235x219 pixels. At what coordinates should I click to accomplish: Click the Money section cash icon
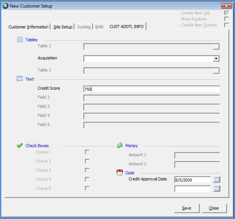(x=120, y=146)
